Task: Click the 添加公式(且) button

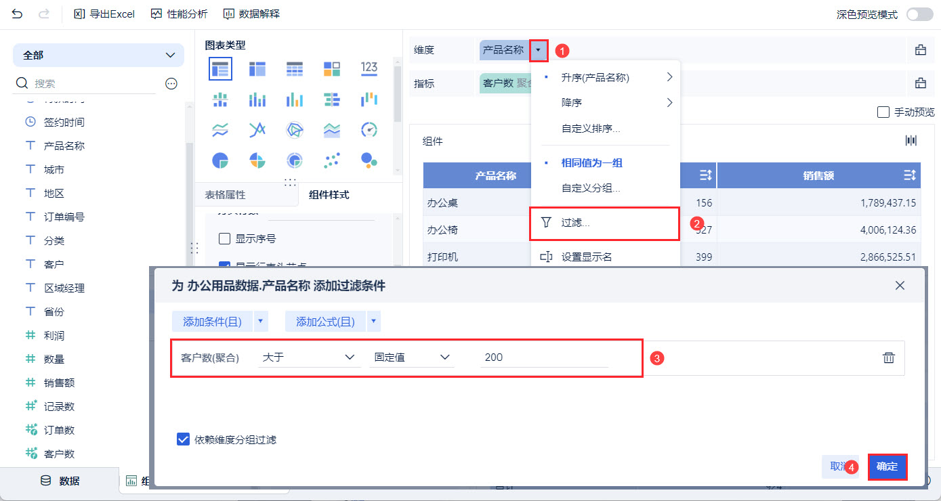Action: [325, 322]
